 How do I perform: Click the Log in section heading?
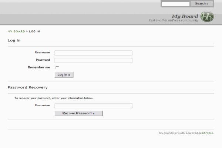(x=14, y=40)
